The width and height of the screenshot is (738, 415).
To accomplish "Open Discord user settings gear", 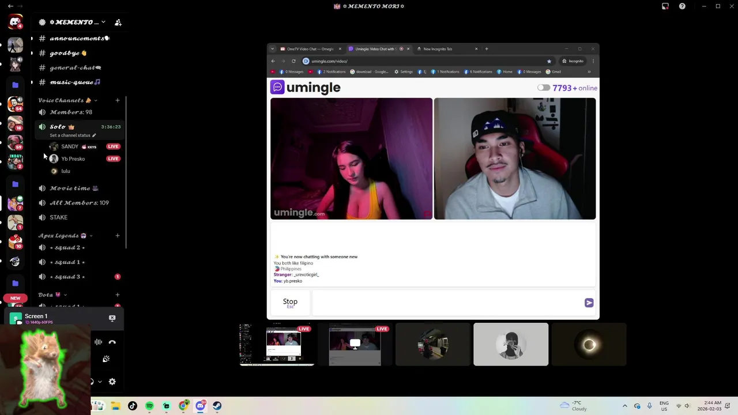I will pos(112,382).
